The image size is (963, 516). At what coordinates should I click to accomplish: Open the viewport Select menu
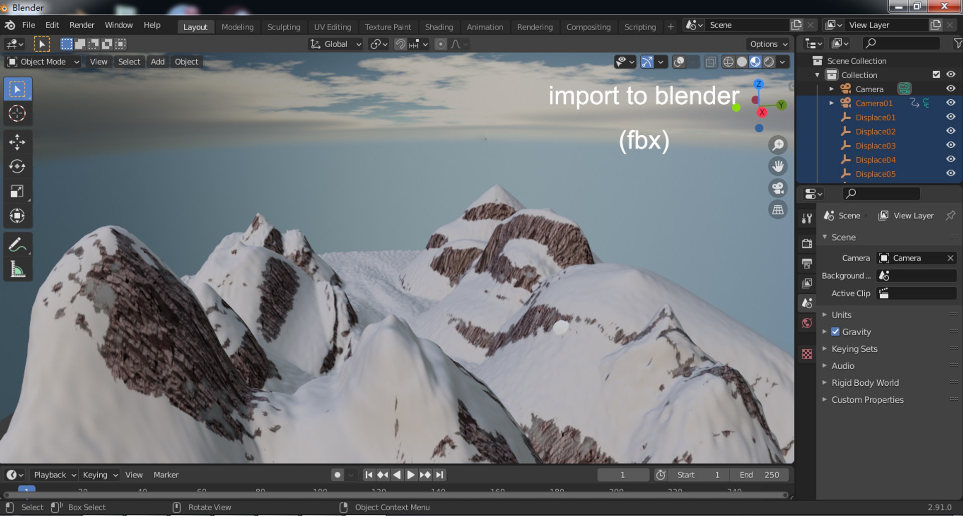129,62
